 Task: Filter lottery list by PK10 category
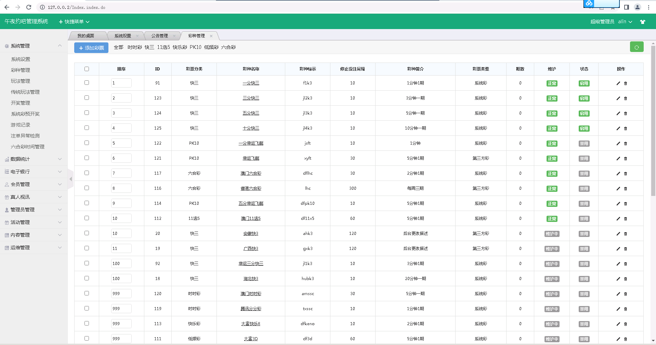pyautogui.click(x=195, y=47)
